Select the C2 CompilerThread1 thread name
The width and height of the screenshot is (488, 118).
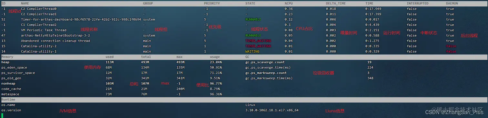[39, 14]
